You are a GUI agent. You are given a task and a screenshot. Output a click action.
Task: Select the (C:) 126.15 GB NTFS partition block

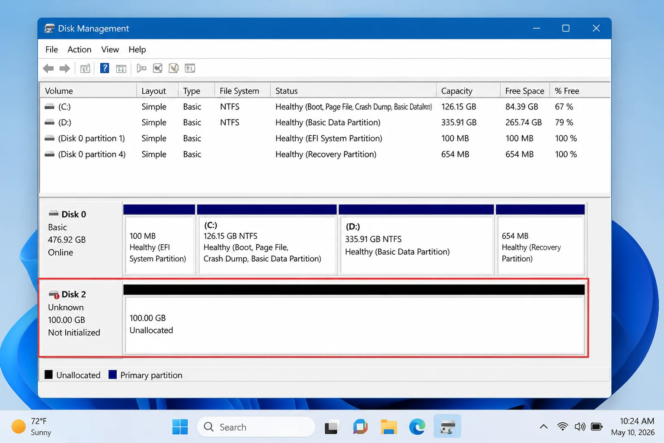(267, 240)
